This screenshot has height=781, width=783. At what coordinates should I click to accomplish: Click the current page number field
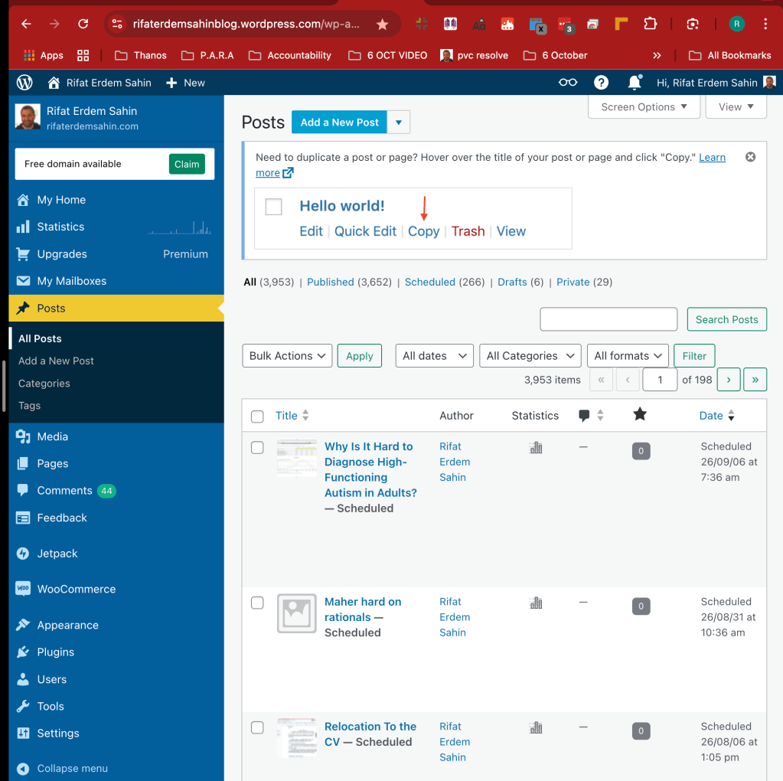click(x=660, y=380)
